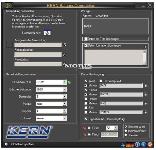The height and width of the screenshot is (150, 156).
Task: Click the blue download icon in the status bar
Action: click(123, 144)
